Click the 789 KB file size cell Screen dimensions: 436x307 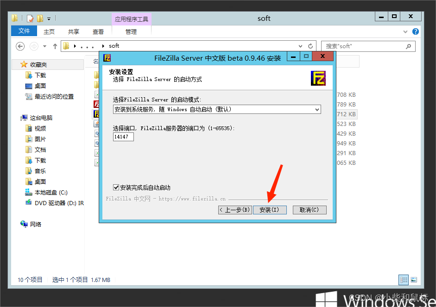(x=346, y=105)
